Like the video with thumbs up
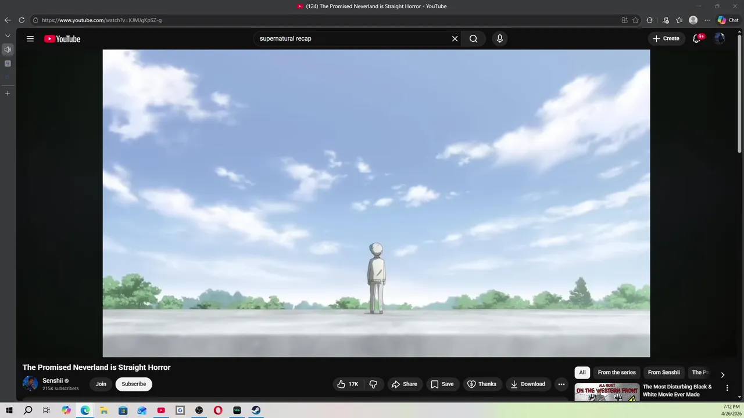This screenshot has width=744, height=418. point(348,384)
